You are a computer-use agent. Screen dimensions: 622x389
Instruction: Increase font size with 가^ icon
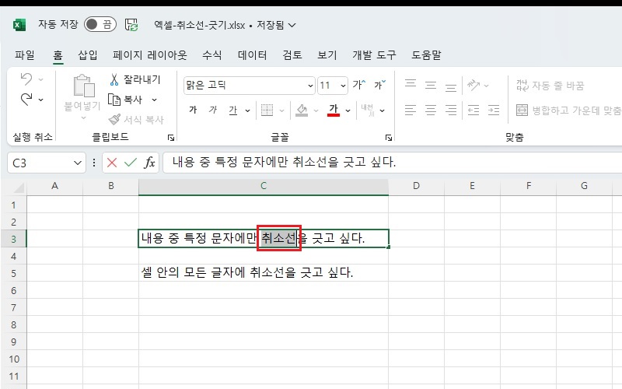click(359, 85)
